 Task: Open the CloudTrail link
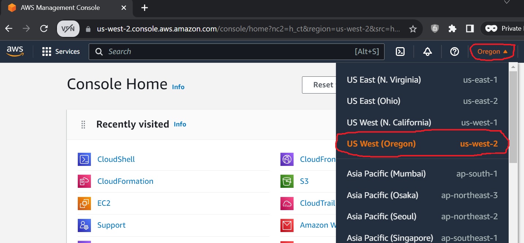[318, 203]
